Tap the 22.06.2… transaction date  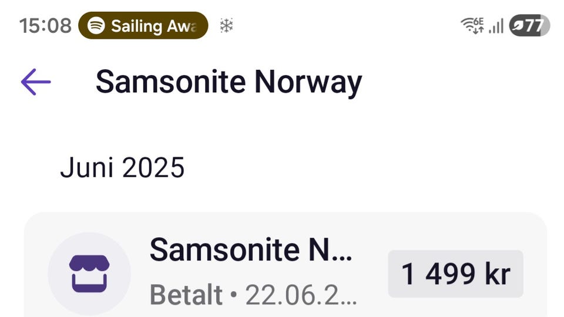(x=301, y=295)
